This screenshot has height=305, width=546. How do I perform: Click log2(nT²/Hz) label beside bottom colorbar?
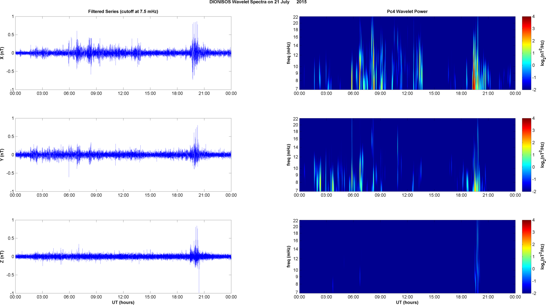click(x=543, y=256)
